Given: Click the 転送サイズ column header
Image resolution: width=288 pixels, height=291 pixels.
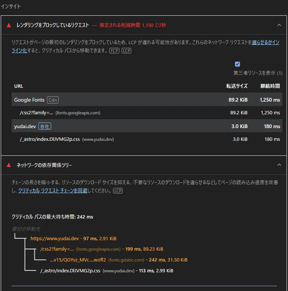Looking at the screenshot, I should click(x=237, y=86).
